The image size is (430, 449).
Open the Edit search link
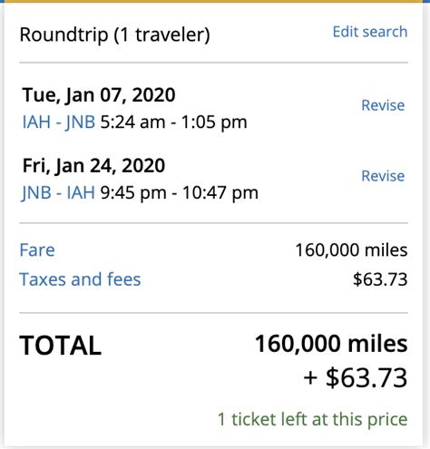click(x=370, y=32)
